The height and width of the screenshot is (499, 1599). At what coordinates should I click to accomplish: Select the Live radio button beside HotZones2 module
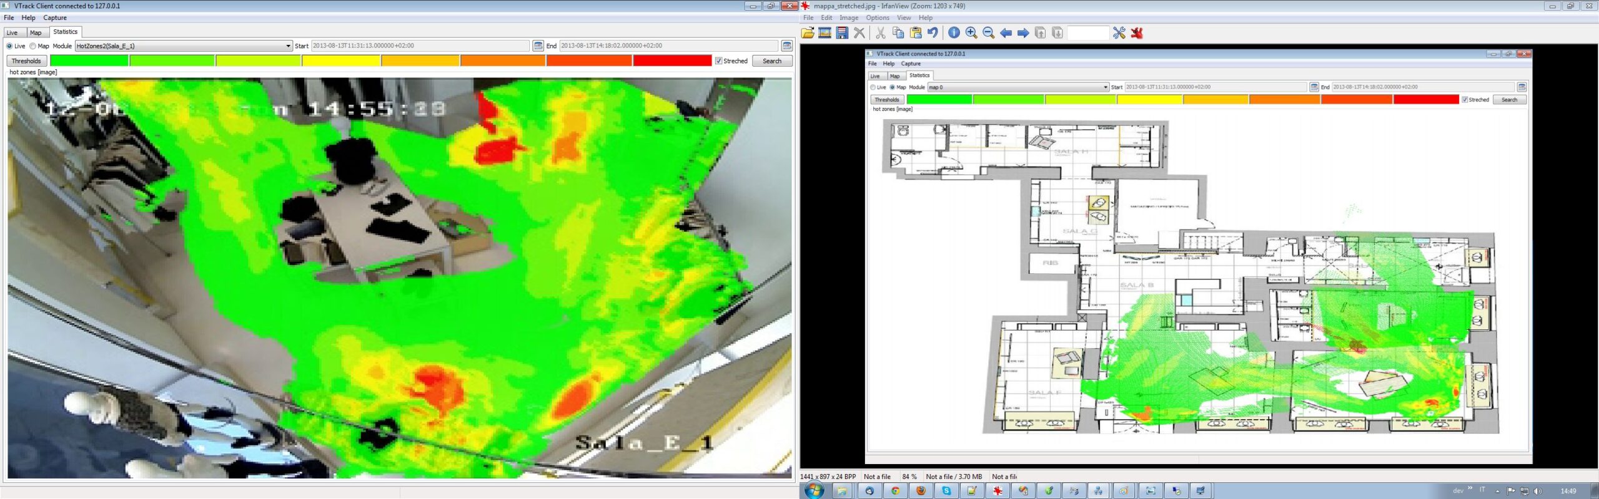(x=9, y=46)
